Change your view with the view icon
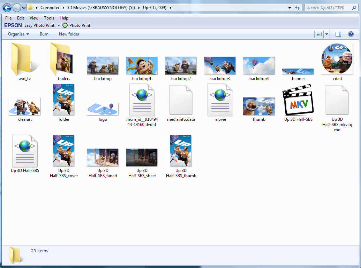Screen dimensions: 361x268 319,34
